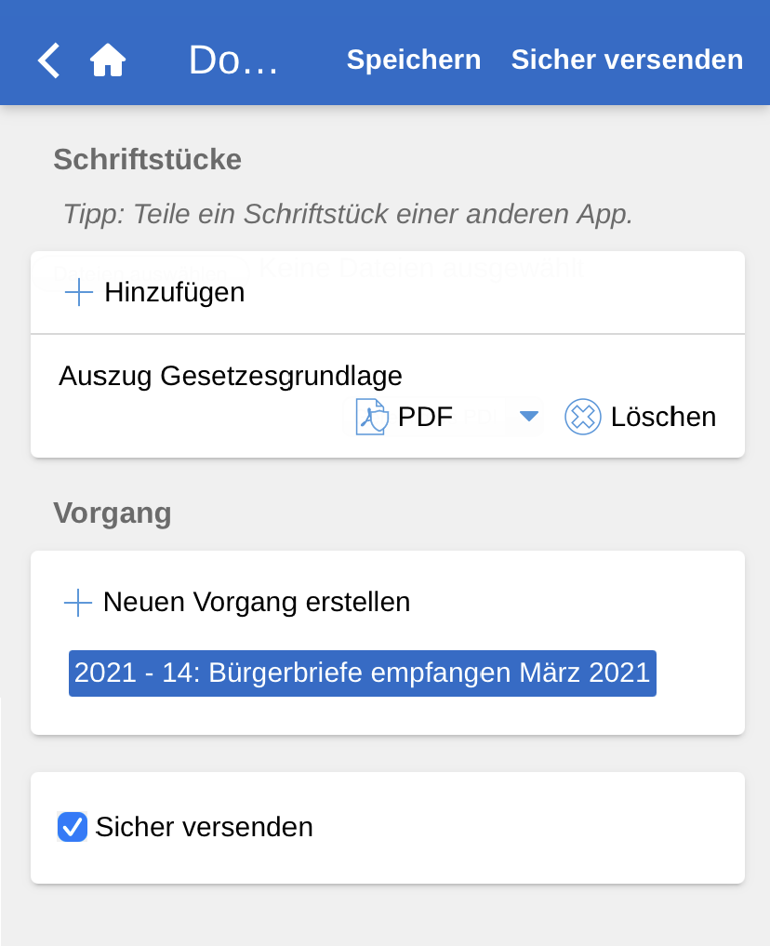The width and height of the screenshot is (770, 946).
Task: Click the plus icon beside Hinzufügen
Action: pos(79,293)
